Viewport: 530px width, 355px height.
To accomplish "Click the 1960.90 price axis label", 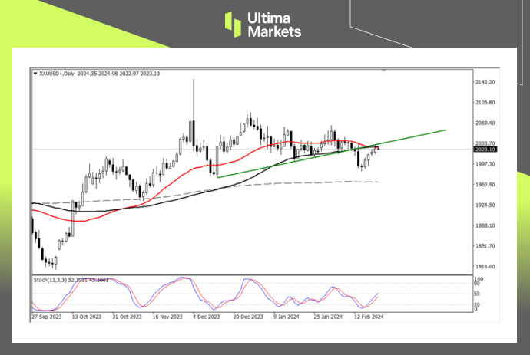I will tap(485, 185).
